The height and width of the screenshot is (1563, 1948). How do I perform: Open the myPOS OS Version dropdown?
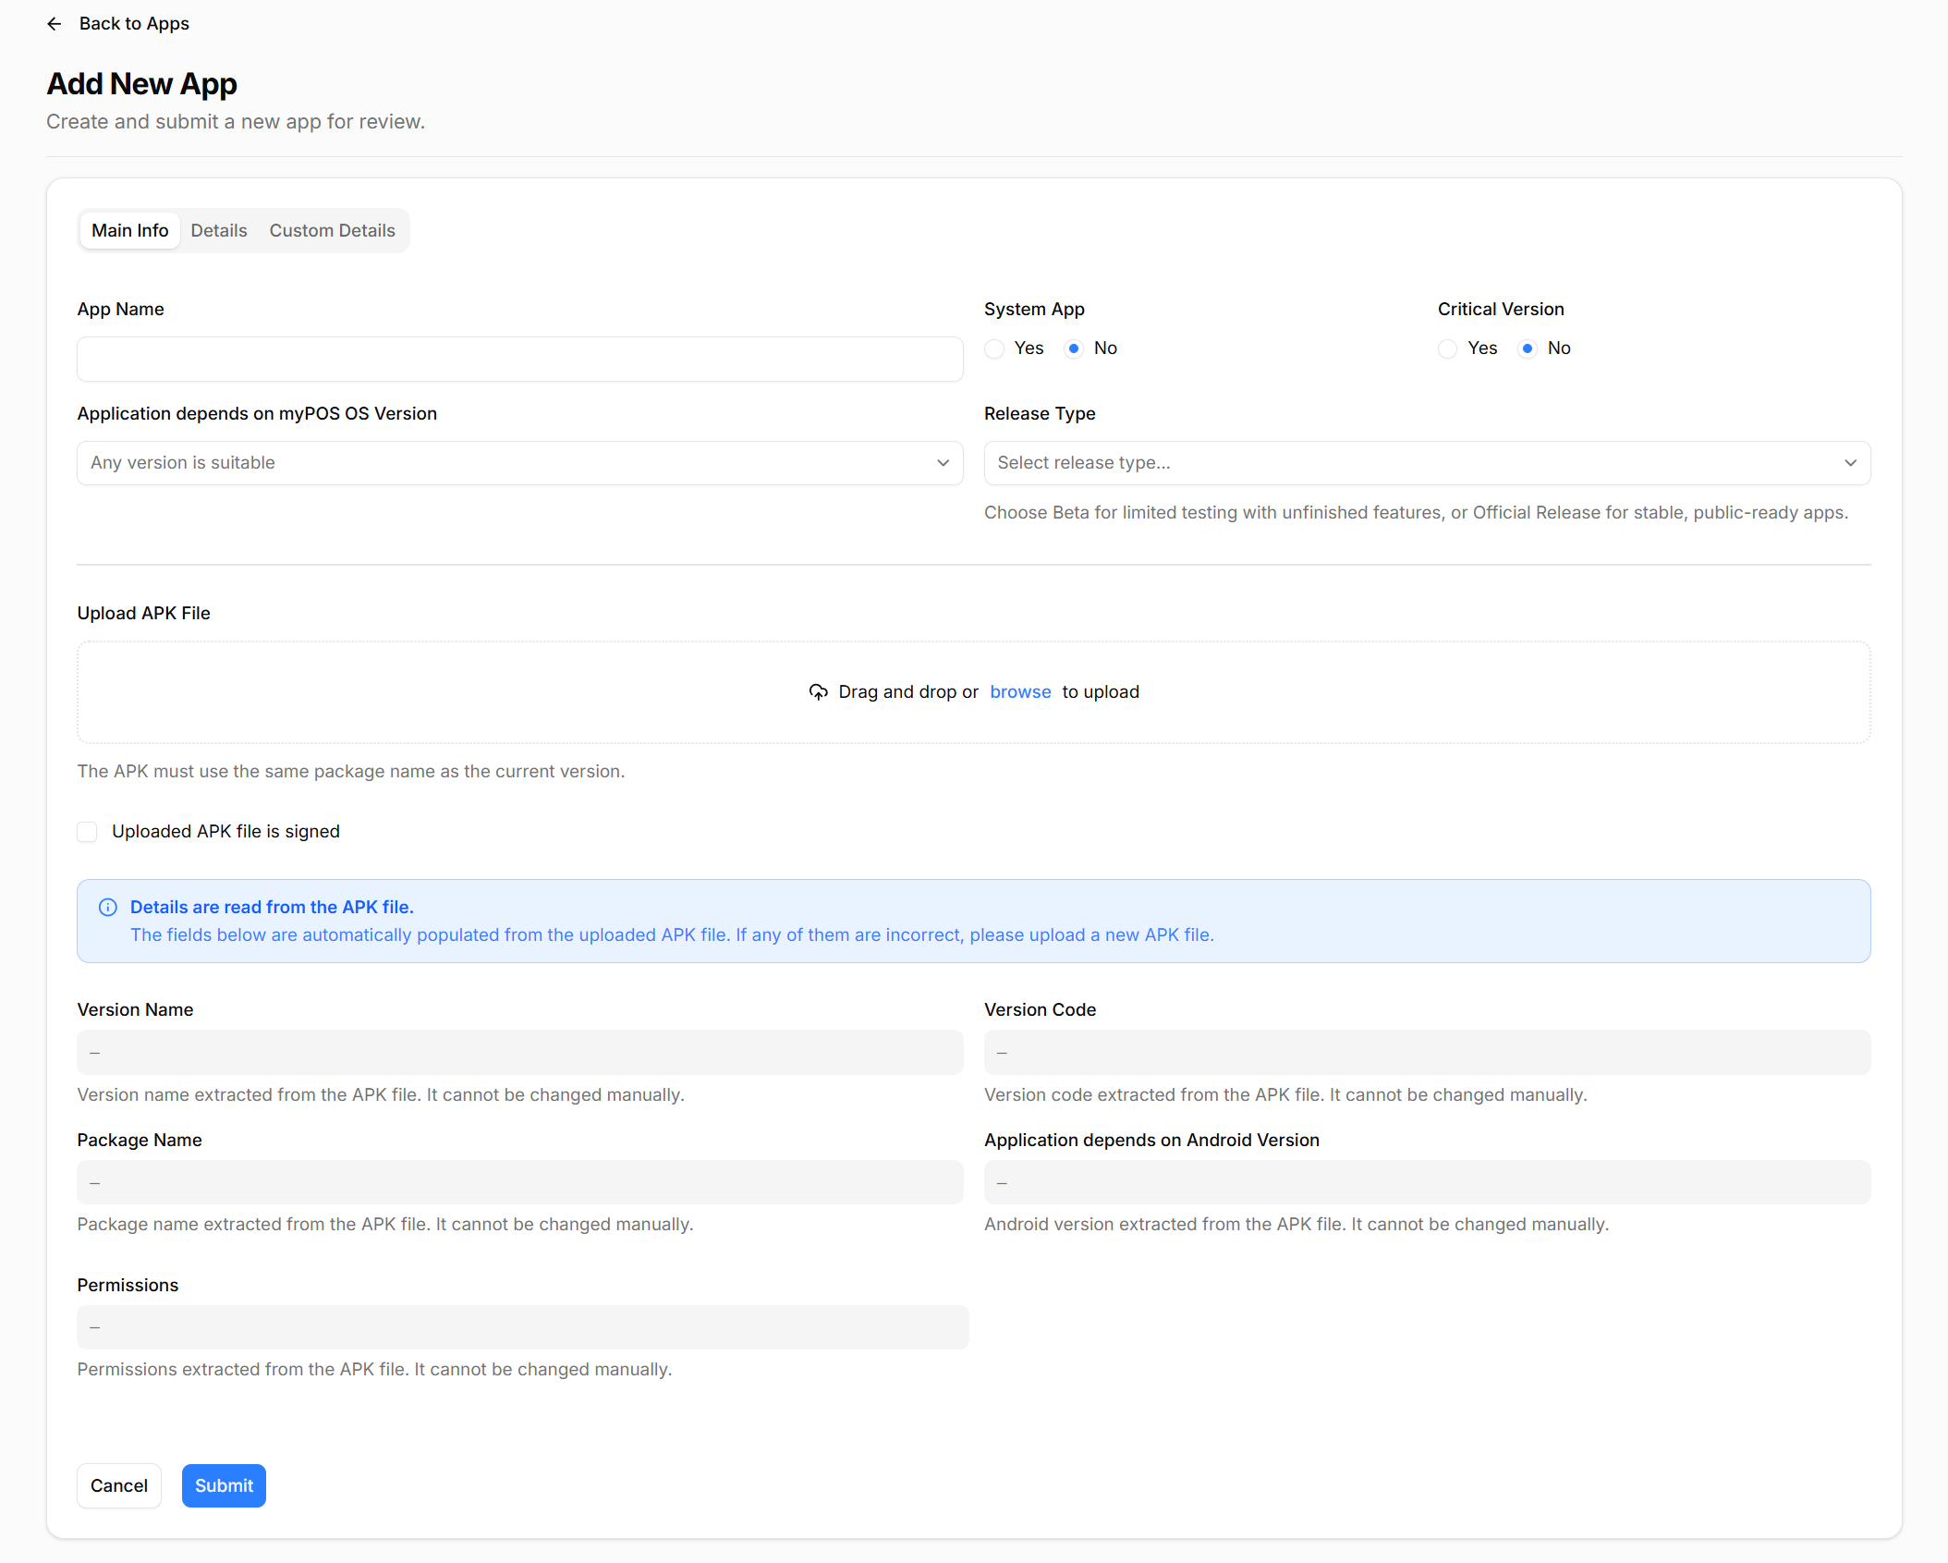point(520,462)
